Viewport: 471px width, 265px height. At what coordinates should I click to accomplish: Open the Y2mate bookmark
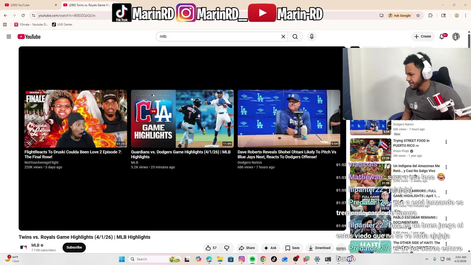point(31,25)
